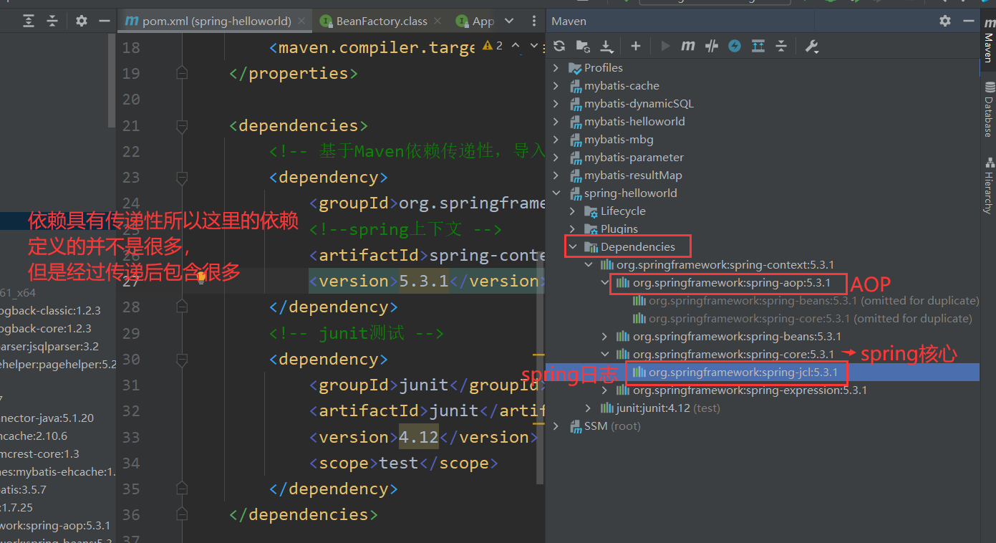Download sources and documentation icon

(606, 47)
